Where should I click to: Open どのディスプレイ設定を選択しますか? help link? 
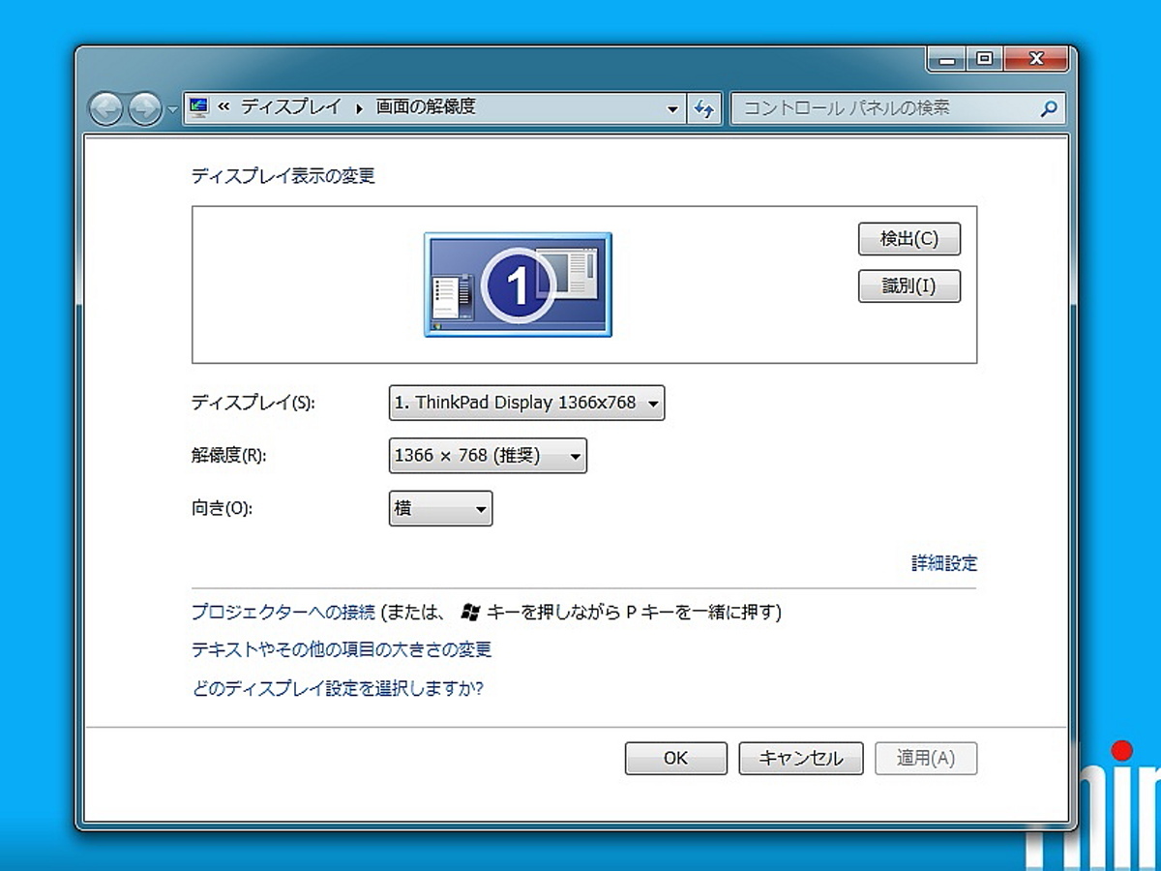coord(338,689)
